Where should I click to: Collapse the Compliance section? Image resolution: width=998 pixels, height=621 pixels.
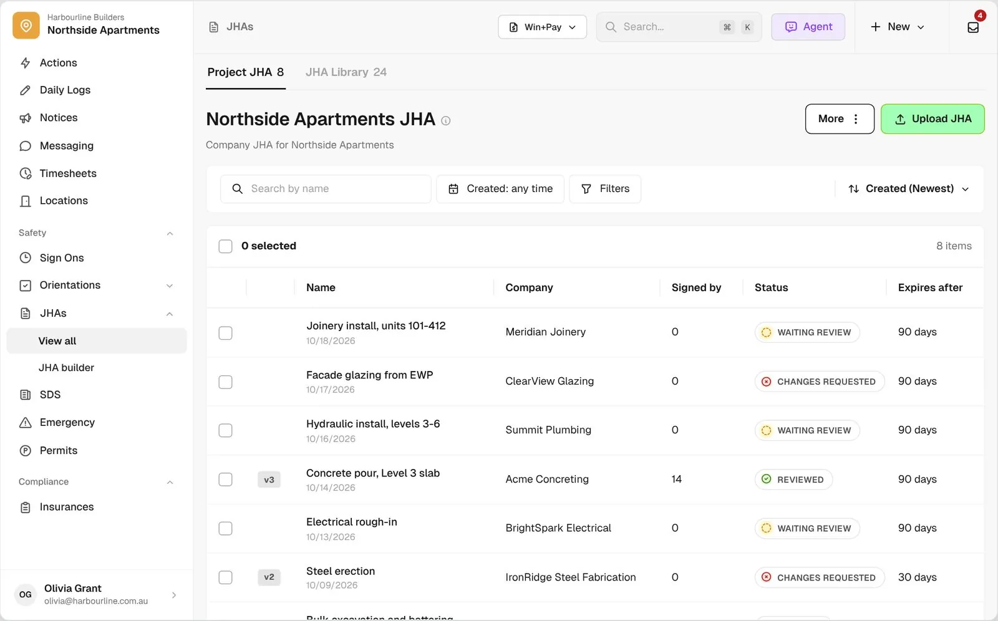click(170, 482)
